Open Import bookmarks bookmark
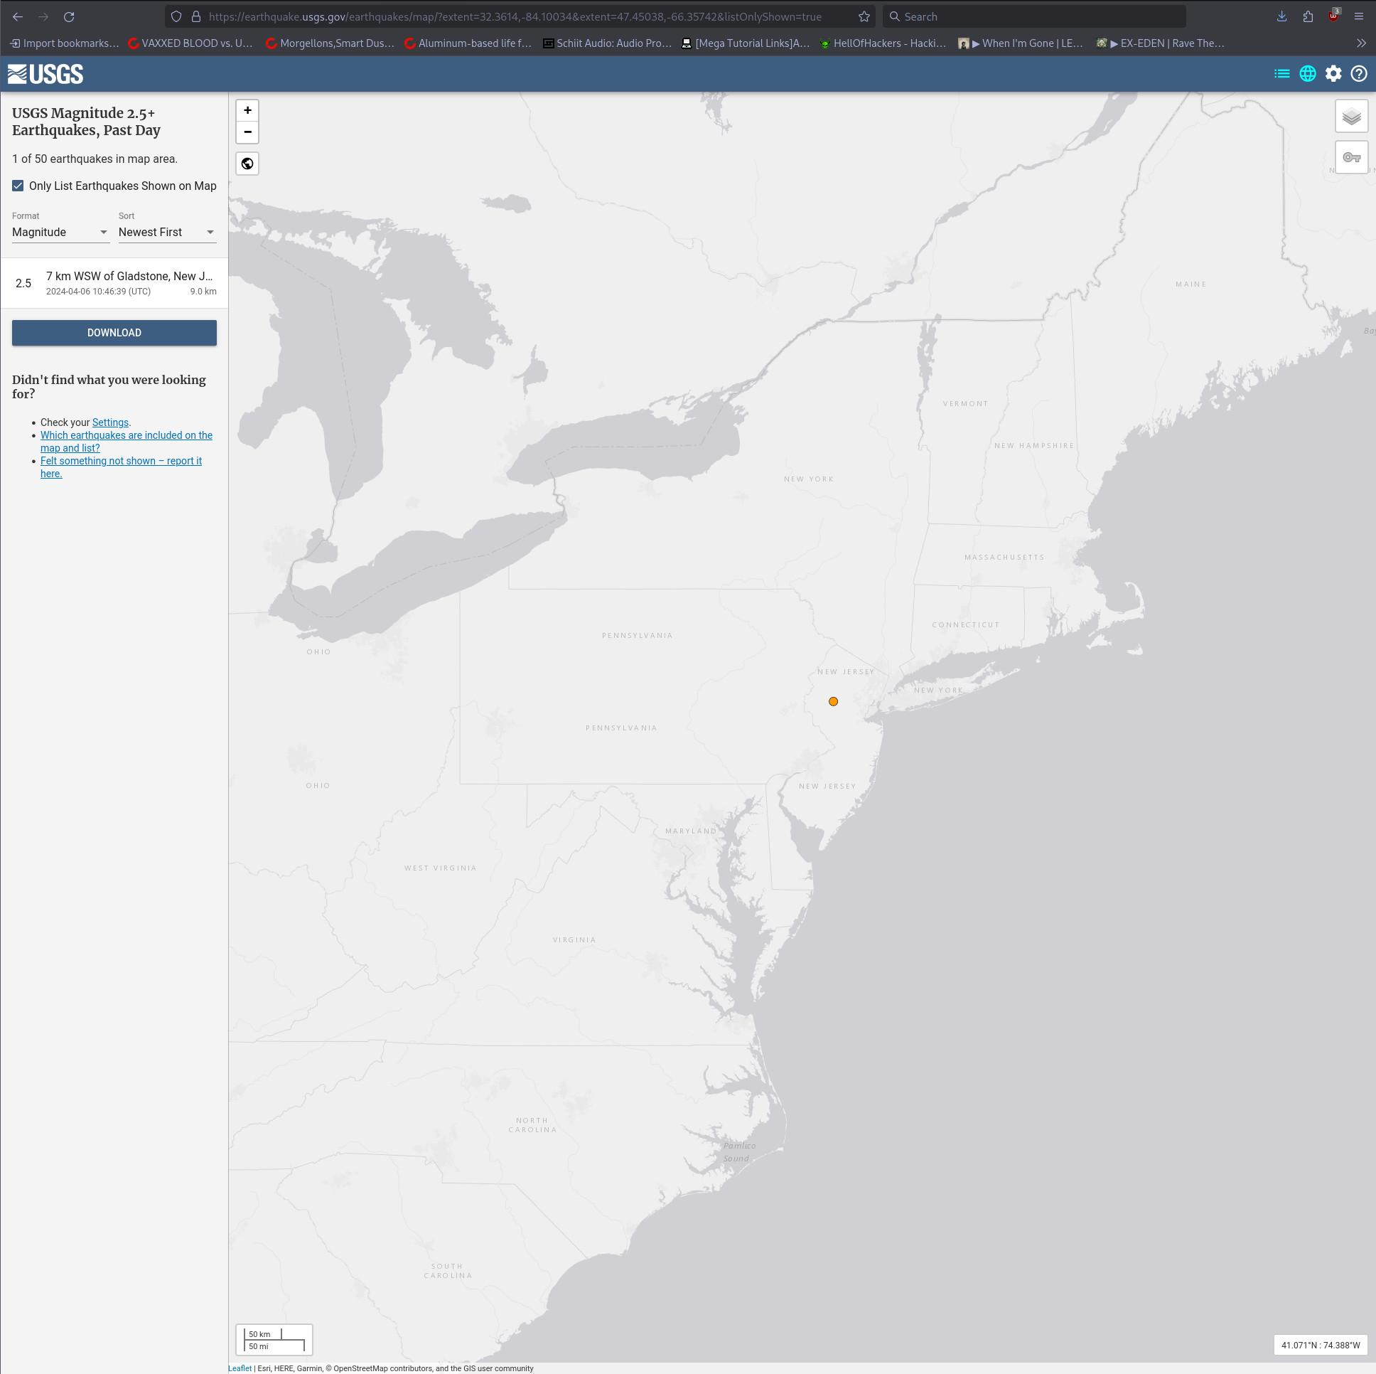 tap(64, 43)
